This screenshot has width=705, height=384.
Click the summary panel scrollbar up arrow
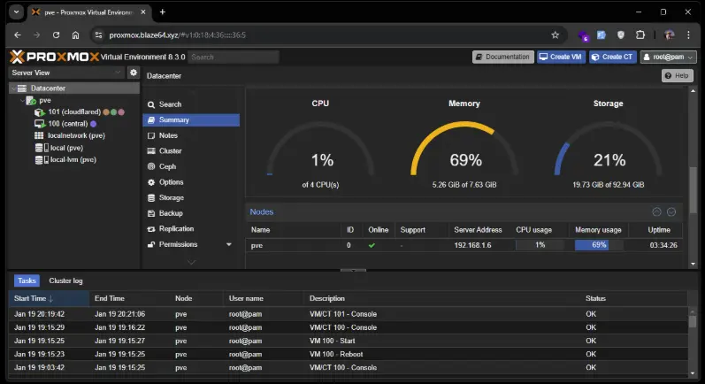(x=693, y=91)
